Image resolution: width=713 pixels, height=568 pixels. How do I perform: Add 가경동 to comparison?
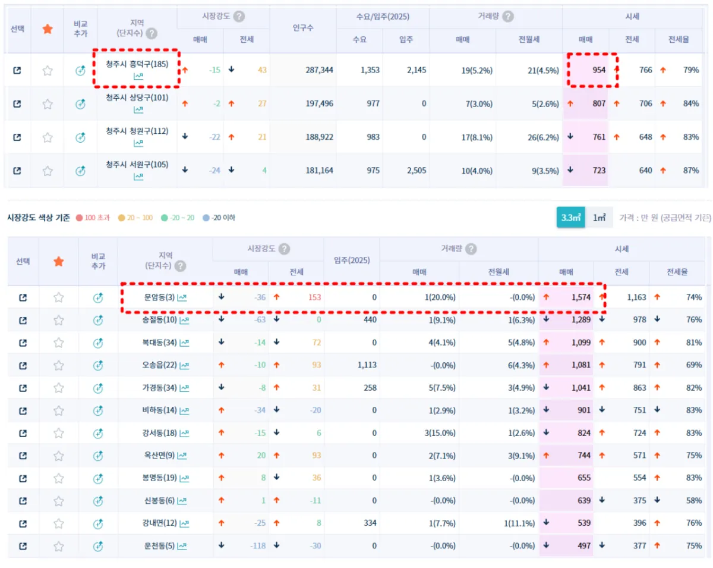(98, 388)
